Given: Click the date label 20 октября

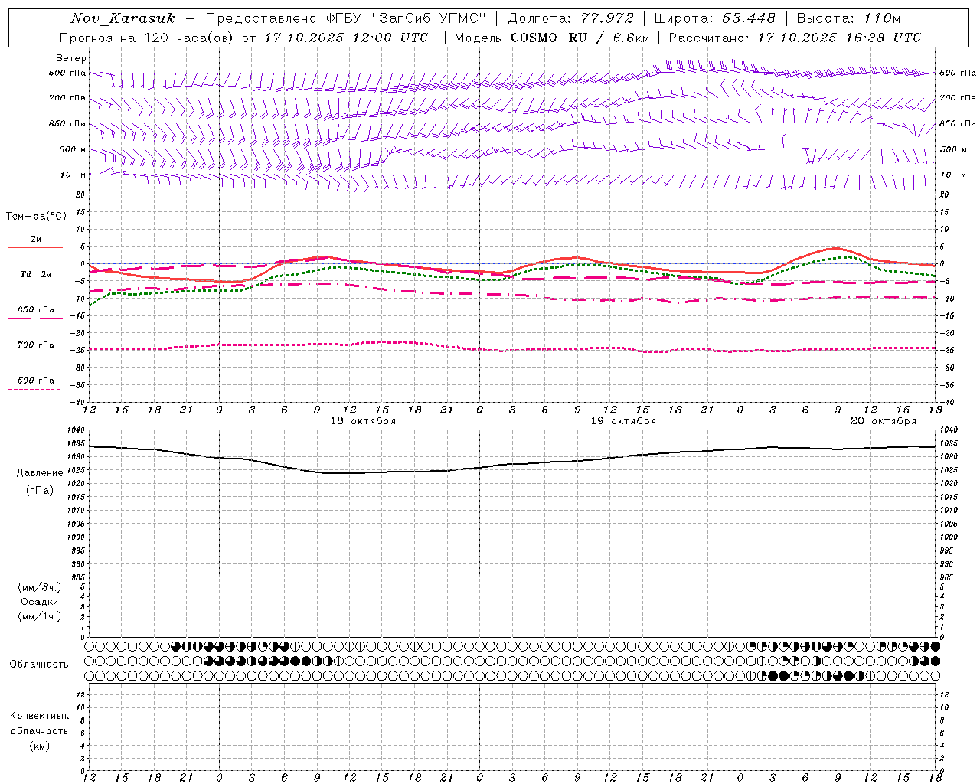Looking at the screenshot, I should click(x=884, y=421).
